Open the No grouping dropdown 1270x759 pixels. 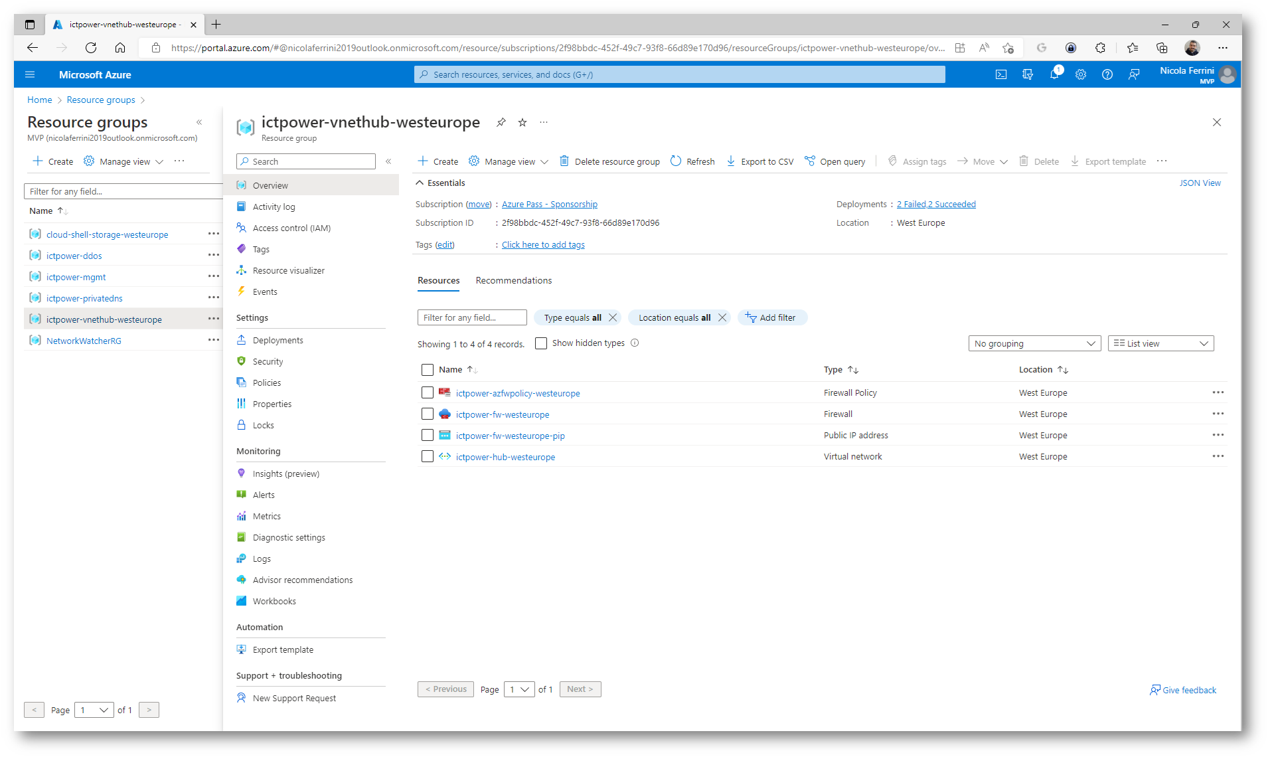(1034, 343)
